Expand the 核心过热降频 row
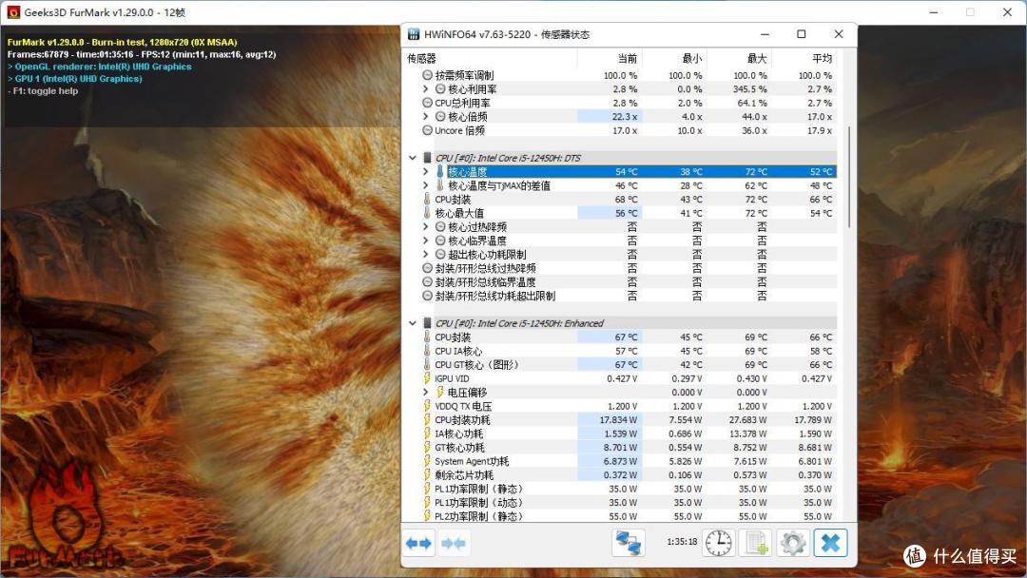 coord(426,226)
